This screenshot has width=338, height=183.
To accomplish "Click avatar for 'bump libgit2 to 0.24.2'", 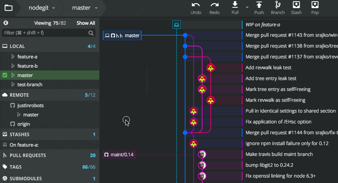I will coord(202,165).
